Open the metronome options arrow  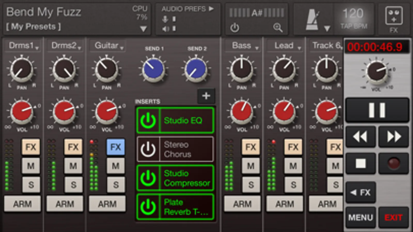pyautogui.click(x=327, y=28)
